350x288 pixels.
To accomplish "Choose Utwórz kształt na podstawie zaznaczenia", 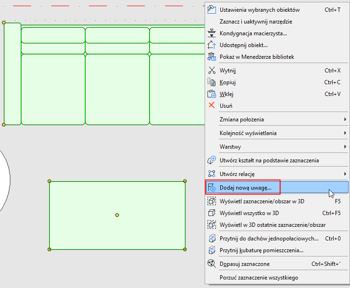I will (x=277, y=160).
